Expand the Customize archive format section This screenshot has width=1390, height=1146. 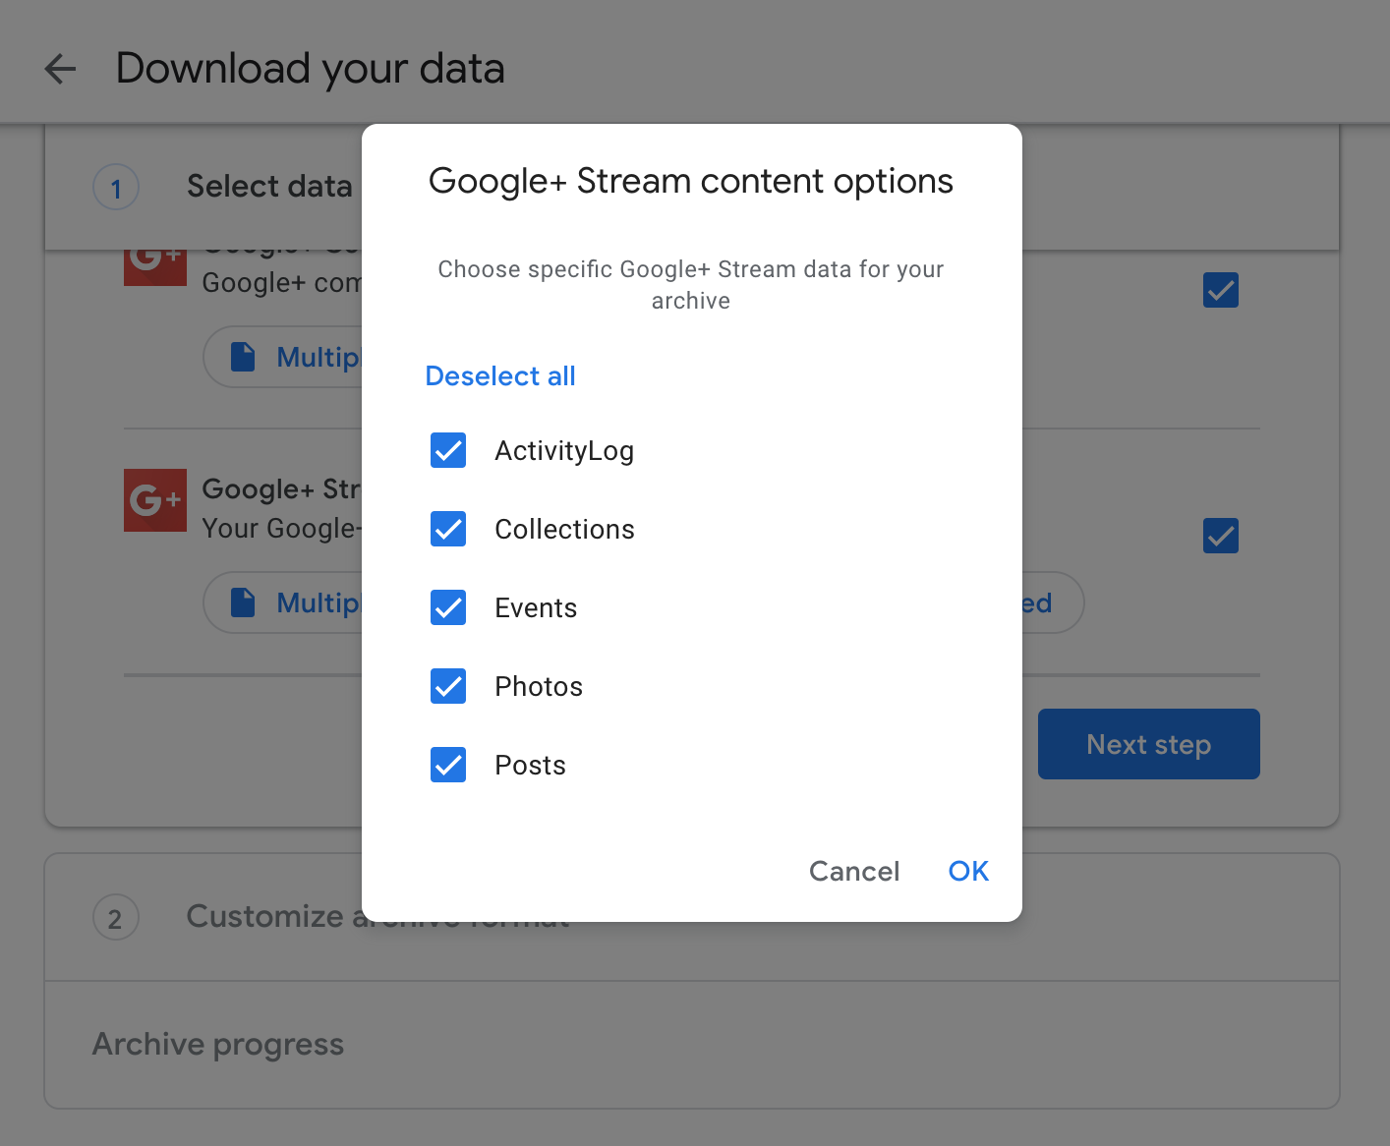pyautogui.click(x=692, y=917)
